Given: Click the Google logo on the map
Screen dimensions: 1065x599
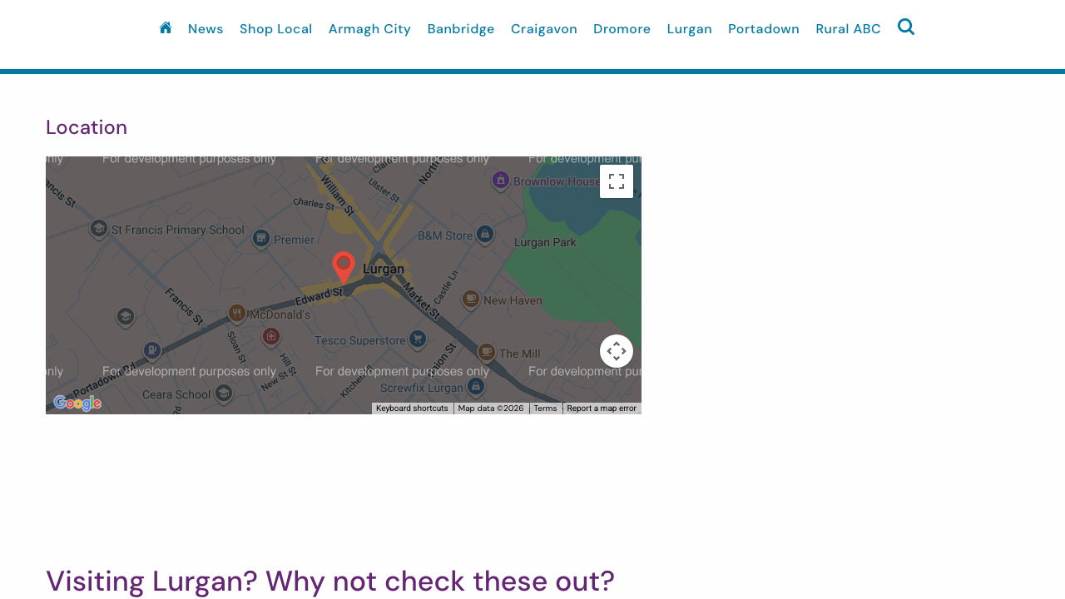Looking at the screenshot, I should [77, 402].
